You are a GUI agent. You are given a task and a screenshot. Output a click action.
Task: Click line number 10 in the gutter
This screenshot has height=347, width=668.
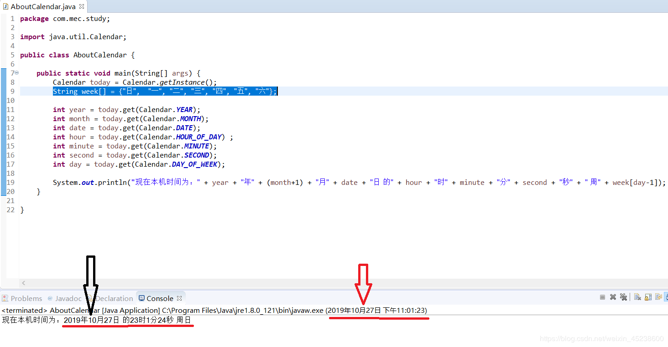pos(10,101)
